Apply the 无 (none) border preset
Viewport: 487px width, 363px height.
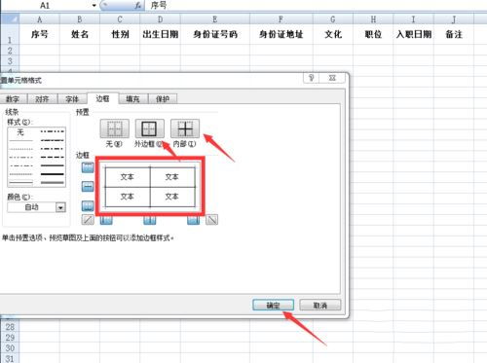(x=114, y=128)
